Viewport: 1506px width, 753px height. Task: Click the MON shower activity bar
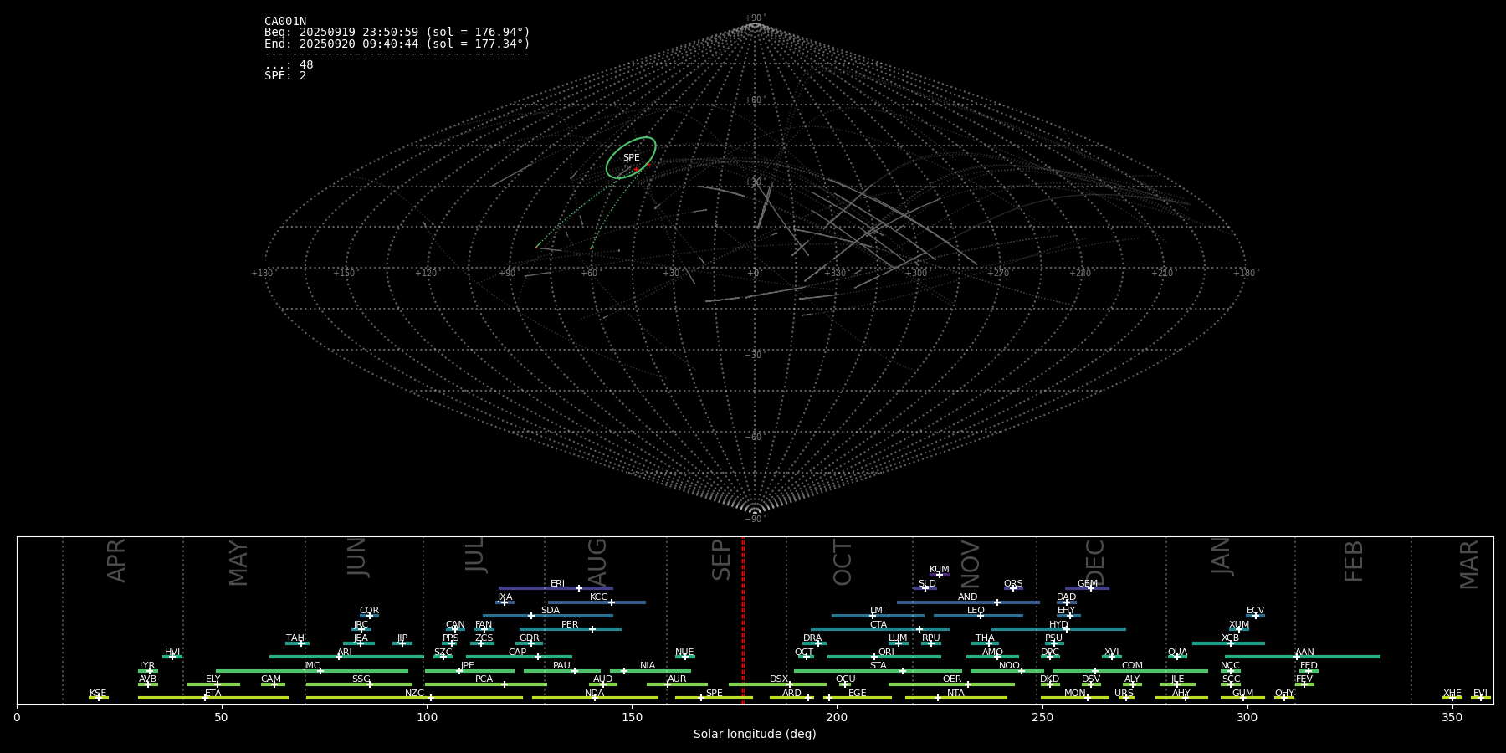coord(1075,698)
